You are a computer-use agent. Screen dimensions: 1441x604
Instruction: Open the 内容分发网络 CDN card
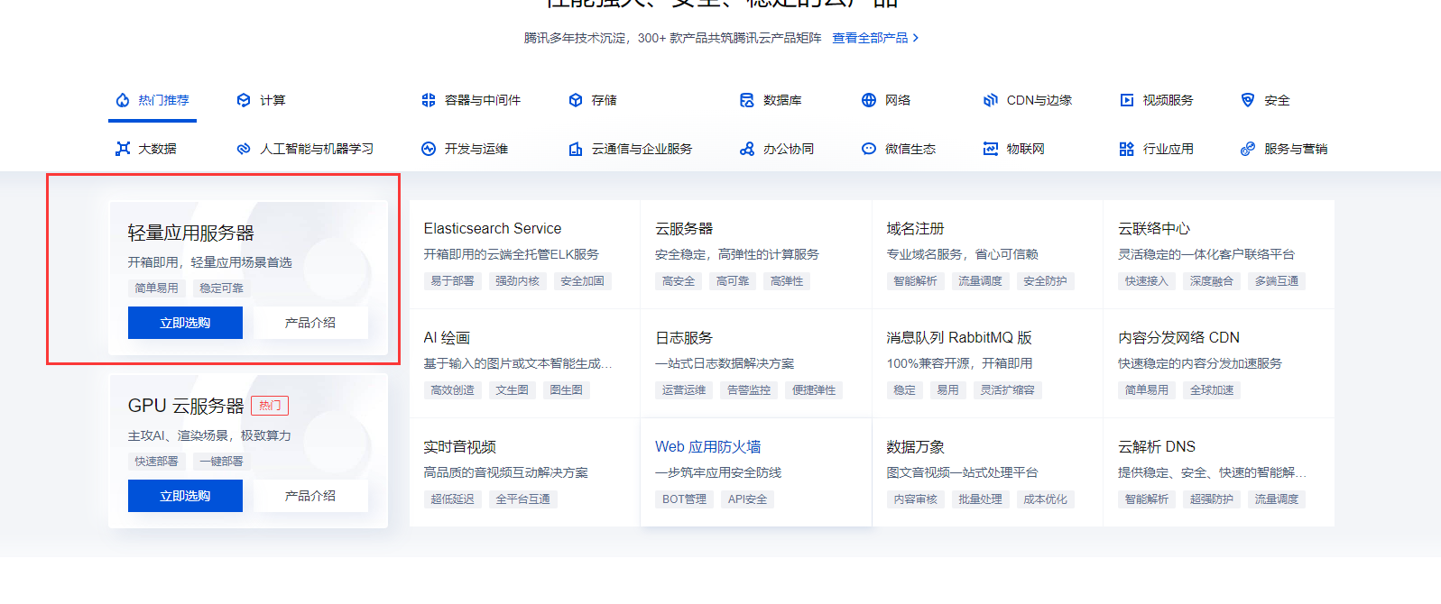click(1219, 363)
